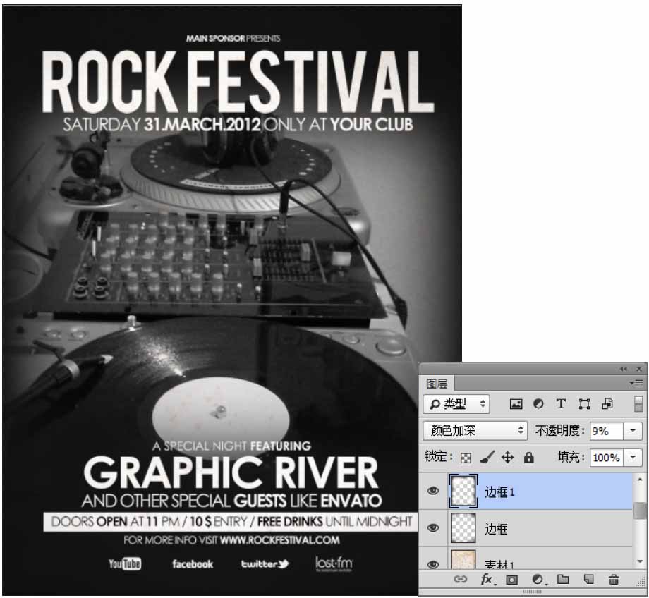Click the 不透明度 label

click(x=559, y=431)
